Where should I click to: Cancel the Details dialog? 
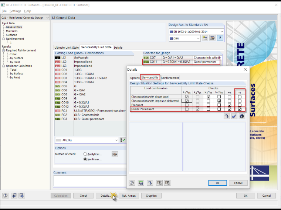[x=238, y=183]
